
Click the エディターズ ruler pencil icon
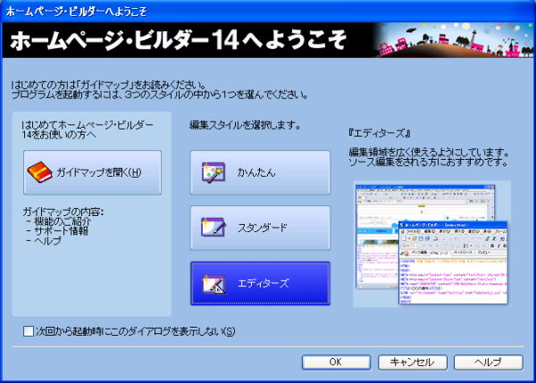tap(214, 284)
